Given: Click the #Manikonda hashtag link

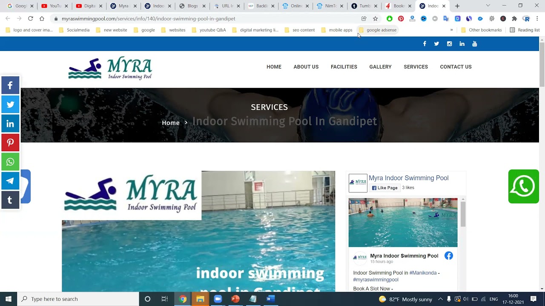Looking at the screenshot, I should pos(423,273).
